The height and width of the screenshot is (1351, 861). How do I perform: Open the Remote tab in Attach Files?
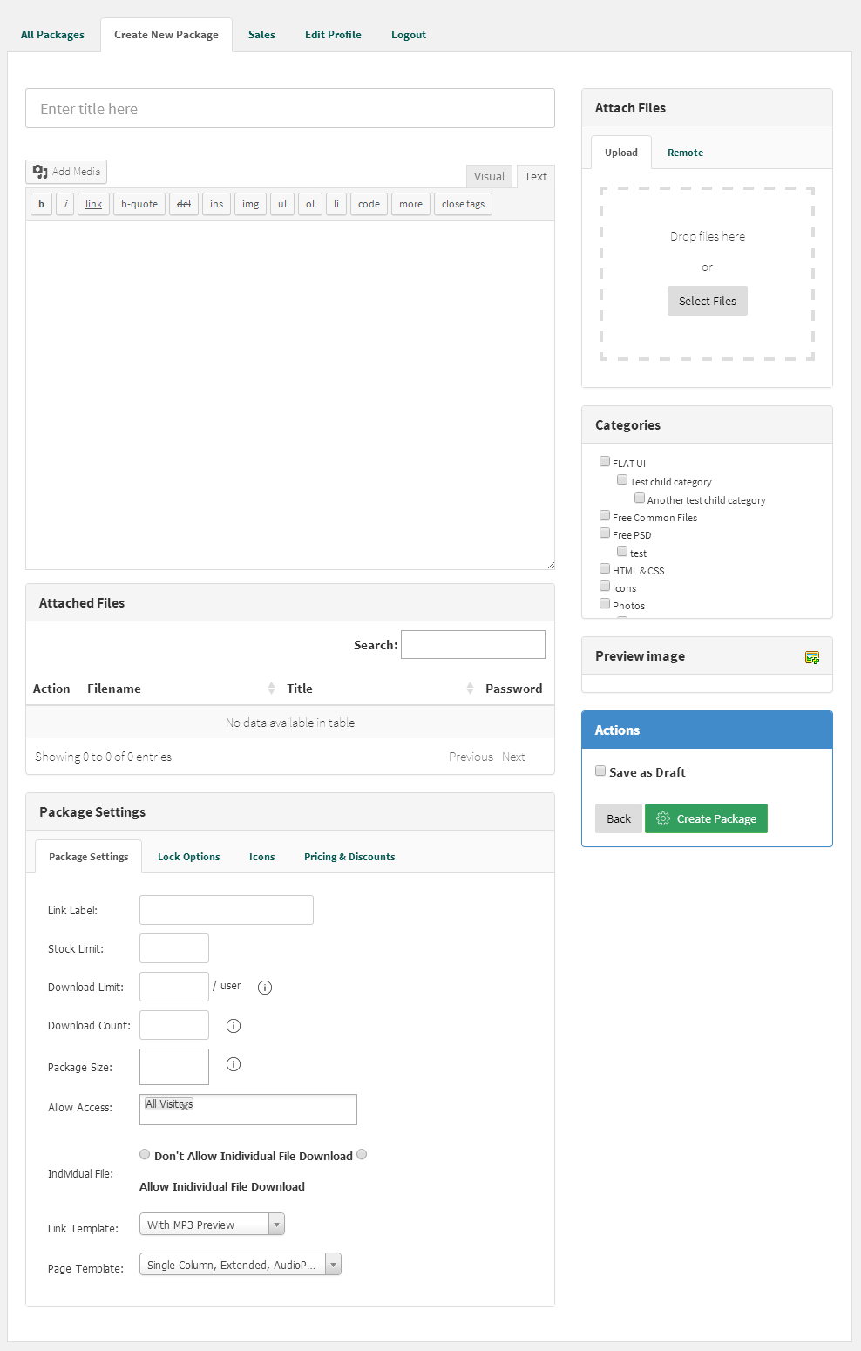click(x=685, y=153)
